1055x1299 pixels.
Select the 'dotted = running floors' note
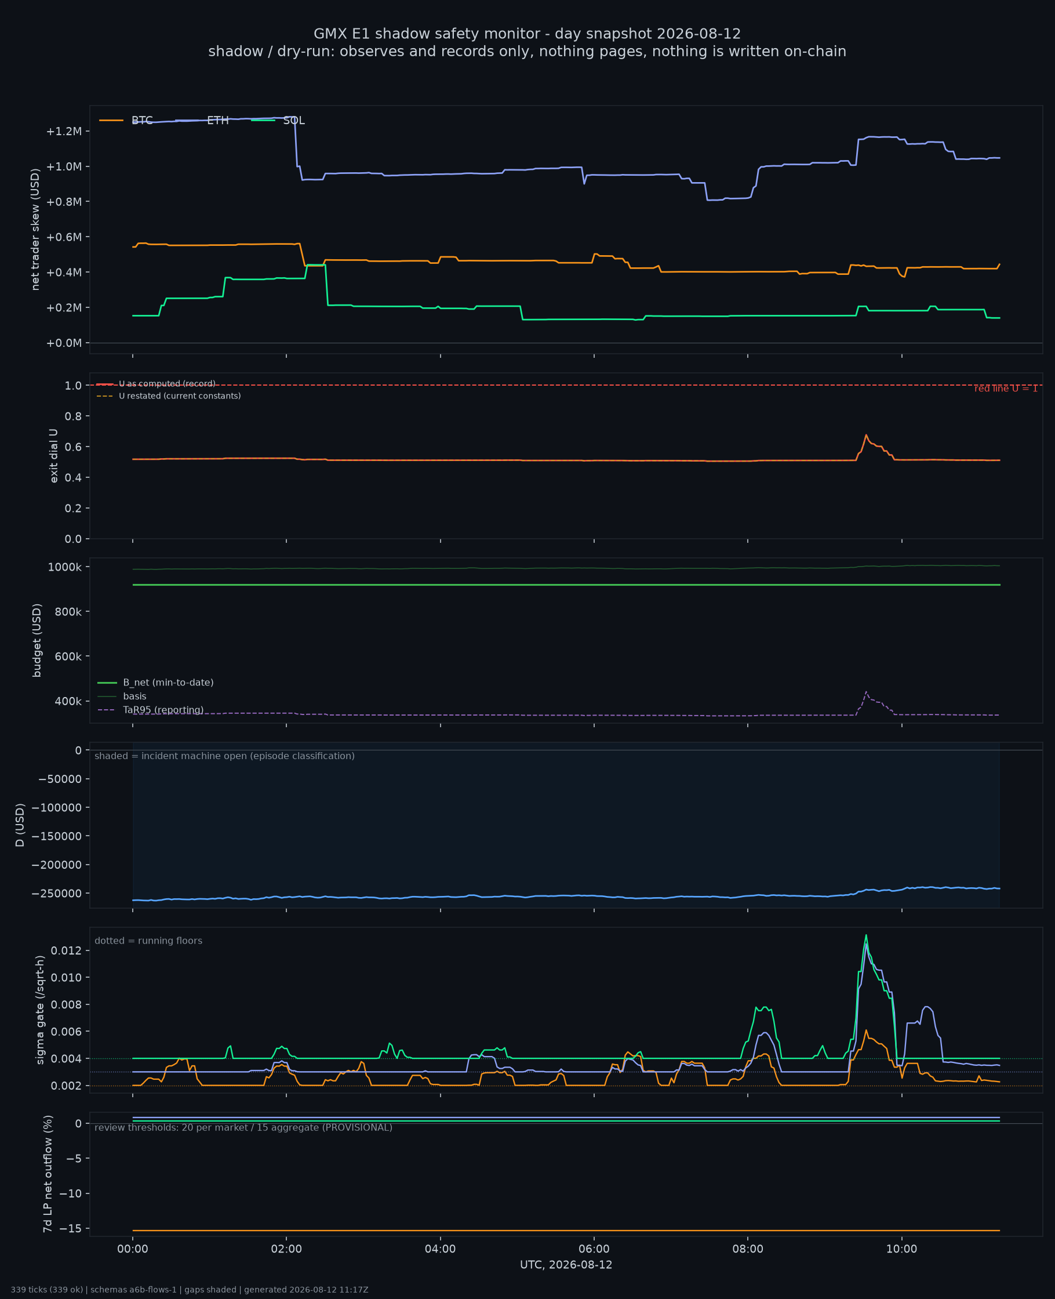tap(148, 941)
